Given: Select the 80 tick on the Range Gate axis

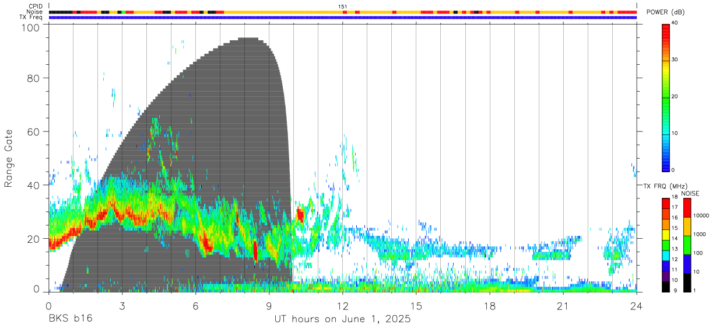Looking at the screenshot, I should coord(34,78).
